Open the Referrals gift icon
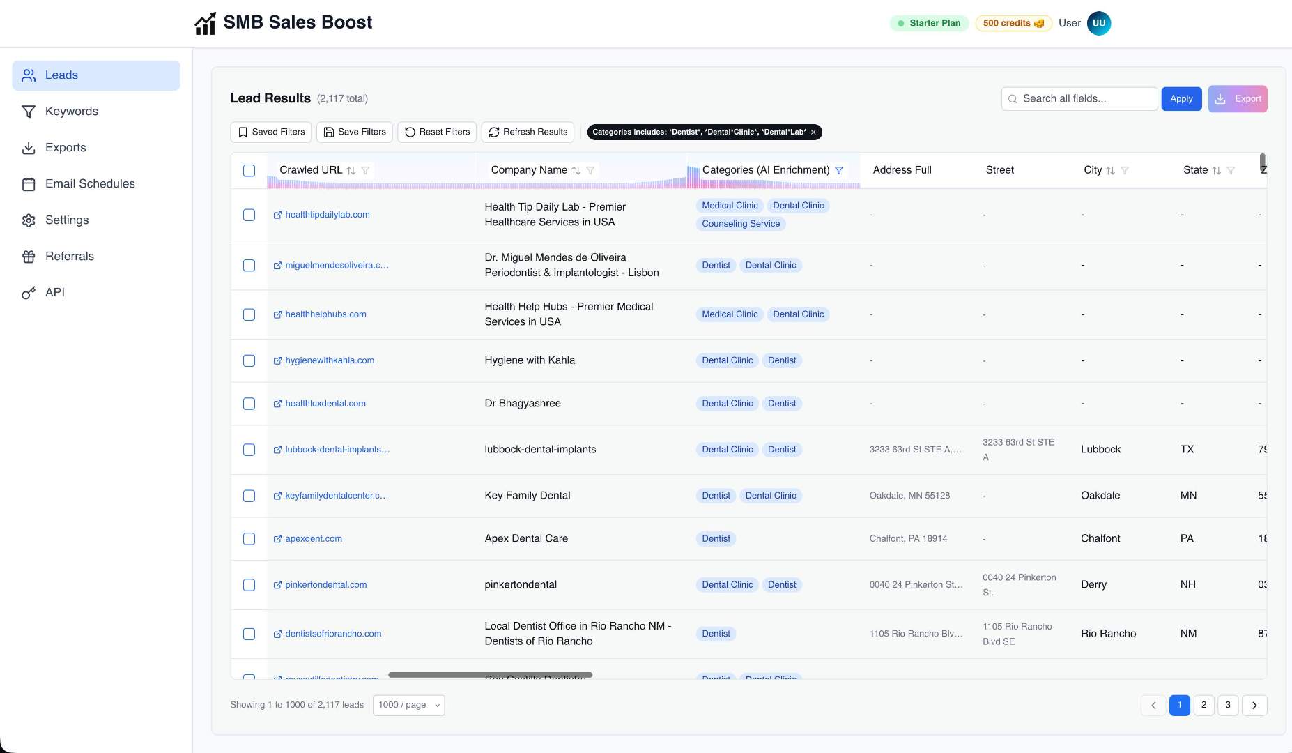This screenshot has height=753, width=1292. [x=29, y=256]
